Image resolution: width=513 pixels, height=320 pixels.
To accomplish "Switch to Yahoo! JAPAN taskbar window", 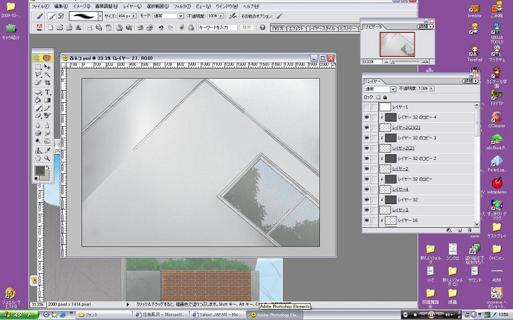I will tap(217, 315).
